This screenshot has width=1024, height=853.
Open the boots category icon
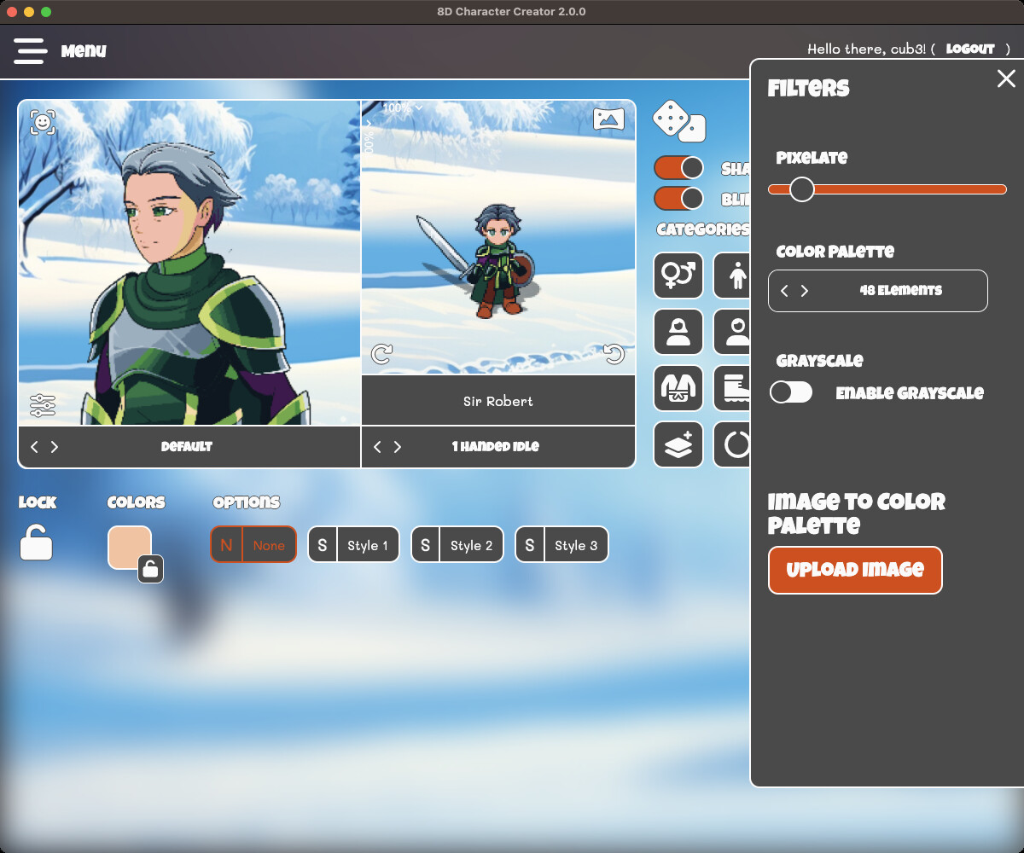pos(738,388)
